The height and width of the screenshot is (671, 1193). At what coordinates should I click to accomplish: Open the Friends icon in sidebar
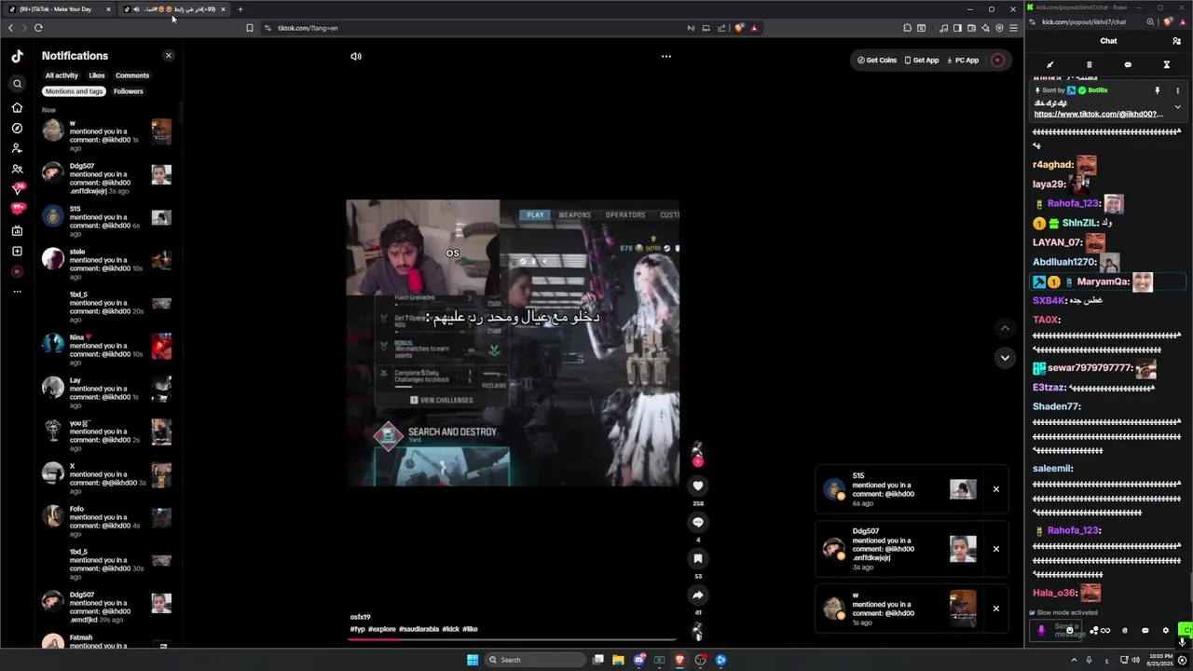[17, 169]
